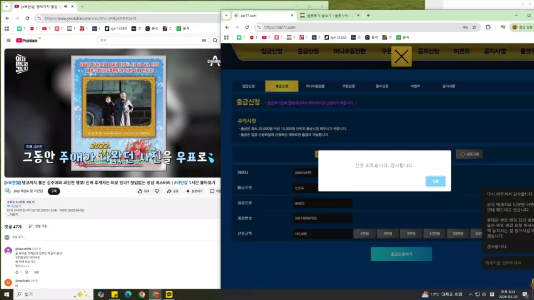
Task: Reload the osr77.com page
Action: pos(247,27)
